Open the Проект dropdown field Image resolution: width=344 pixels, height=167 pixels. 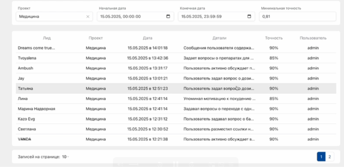[x=50, y=16]
